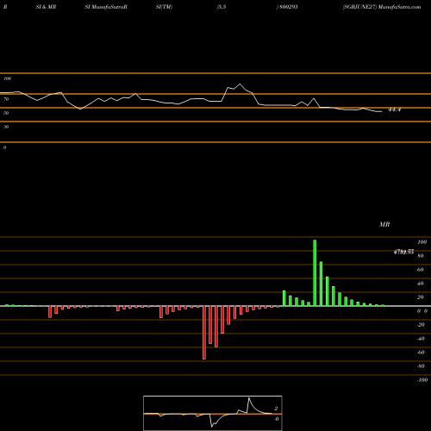431x431 pixels.
Task: Select MR axis label -80
Action: (421, 366)
